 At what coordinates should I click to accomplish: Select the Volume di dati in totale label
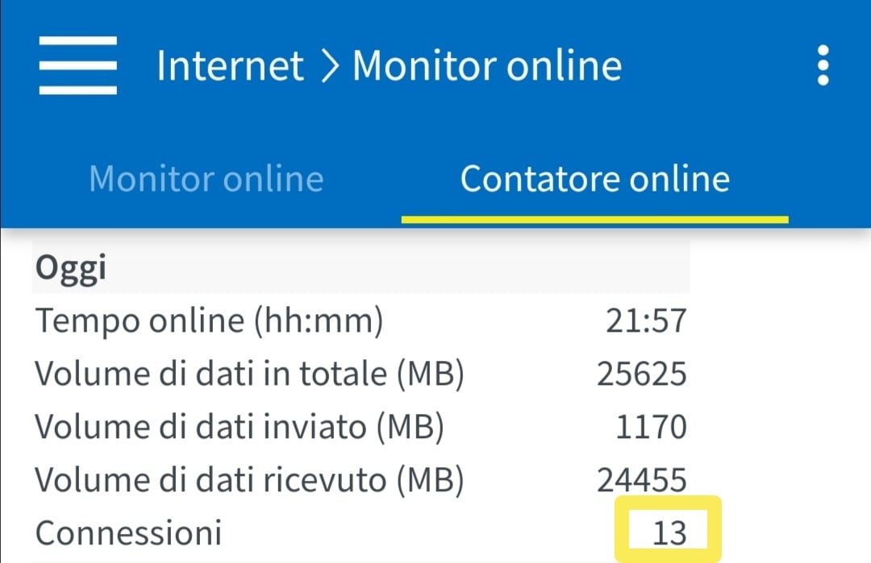click(x=249, y=374)
